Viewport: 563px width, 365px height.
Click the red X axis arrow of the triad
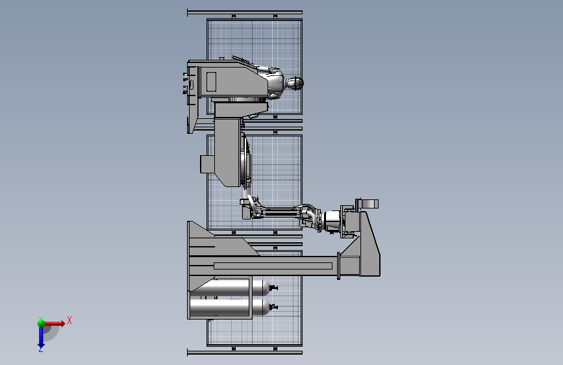55,323
